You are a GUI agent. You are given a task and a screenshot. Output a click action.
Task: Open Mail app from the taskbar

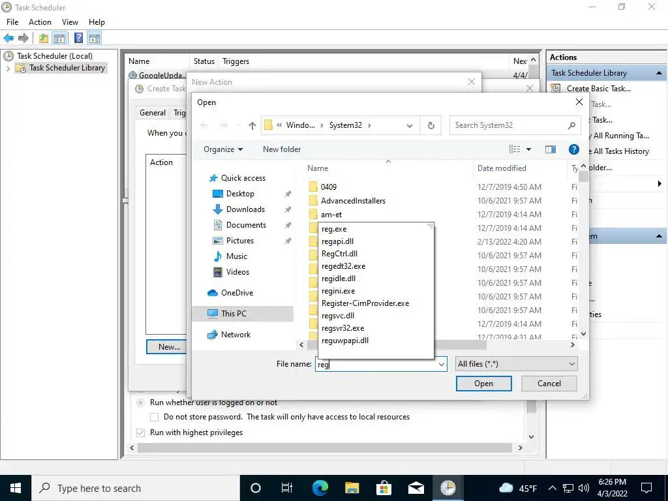(x=416, y=488)
